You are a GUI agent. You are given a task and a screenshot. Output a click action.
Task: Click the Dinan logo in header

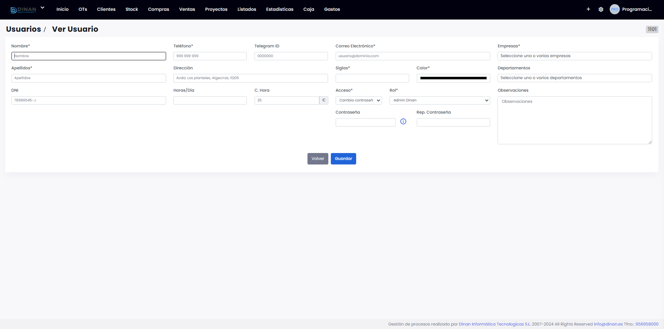(x=23, y=10)
